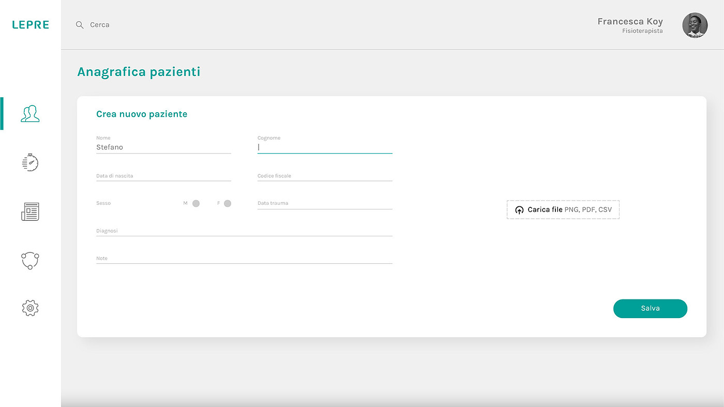Screen dimensions: 724x407
Task: Open settings gear in sidebar
Action: (30, 308)
